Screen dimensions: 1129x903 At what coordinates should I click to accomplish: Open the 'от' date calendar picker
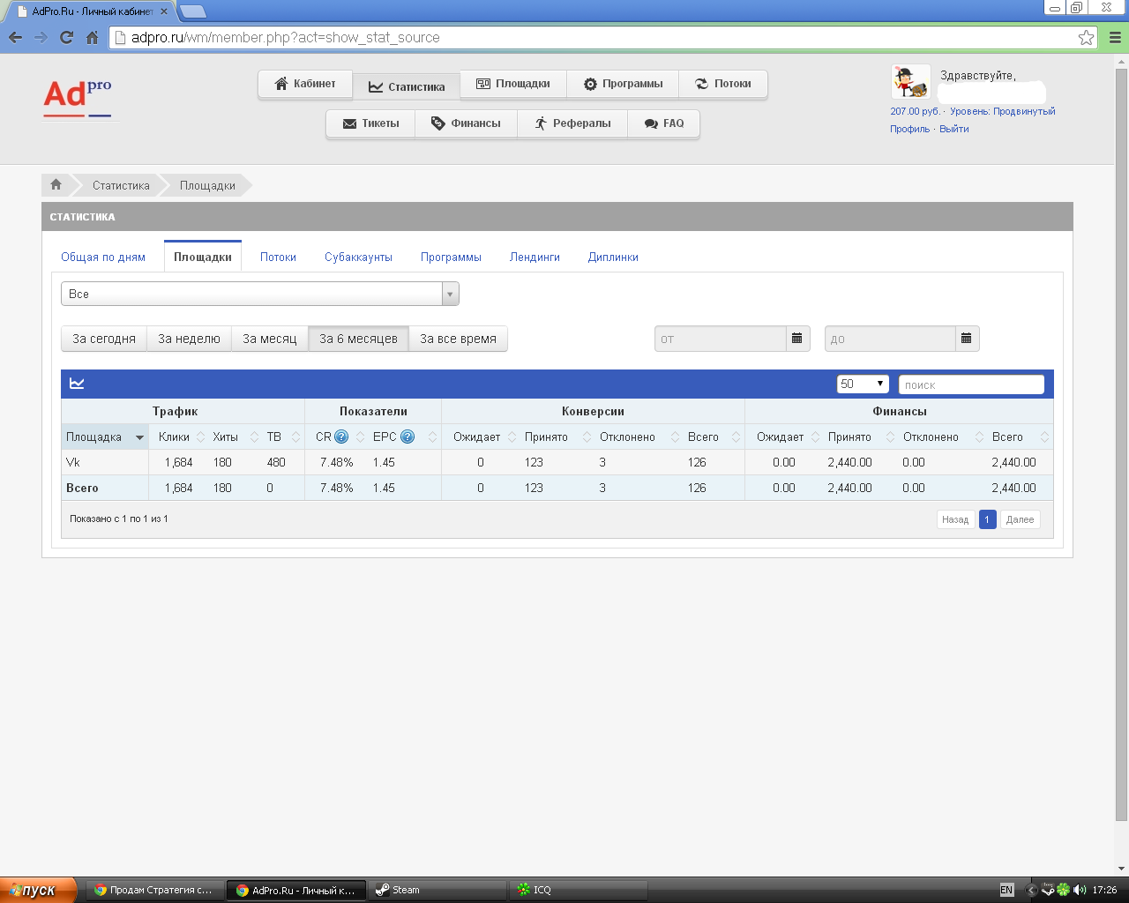[797, 339]
